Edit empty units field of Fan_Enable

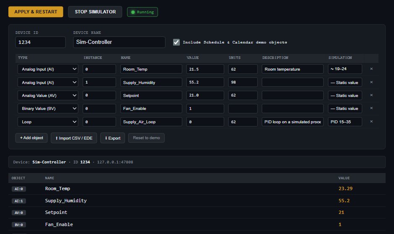point(243,109)
